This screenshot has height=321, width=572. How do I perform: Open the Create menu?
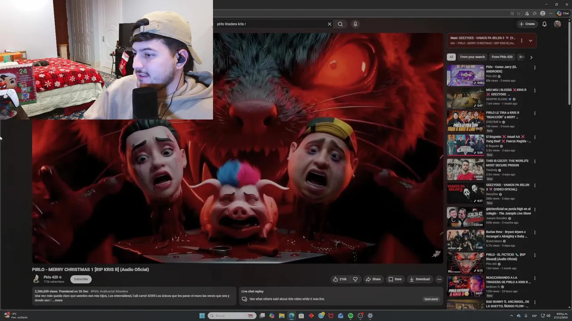coord(527,24)
